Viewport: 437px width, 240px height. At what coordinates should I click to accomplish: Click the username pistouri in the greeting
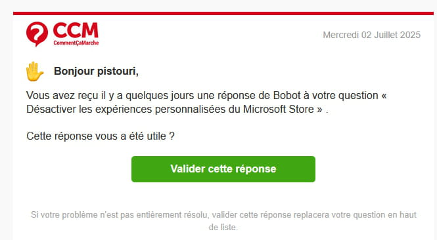118,71
